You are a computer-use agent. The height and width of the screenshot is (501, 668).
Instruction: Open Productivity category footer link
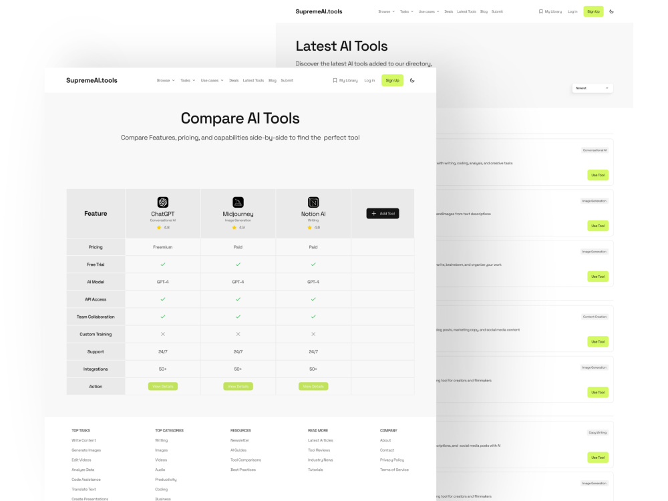click(x=166, y=480)
